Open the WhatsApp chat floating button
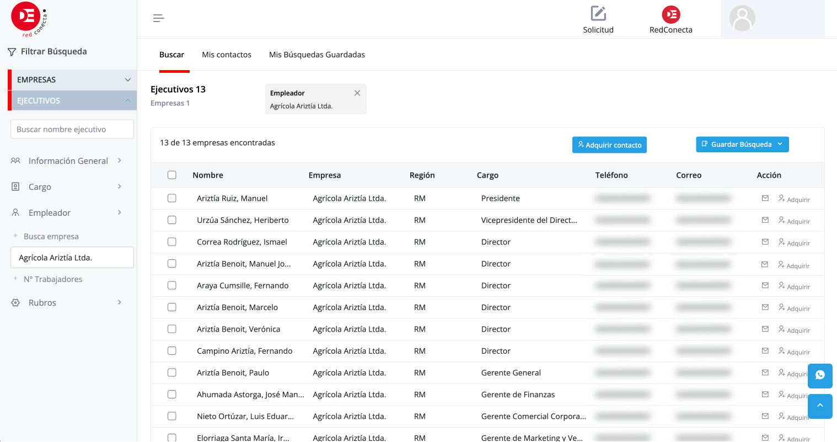 [820, 376]
